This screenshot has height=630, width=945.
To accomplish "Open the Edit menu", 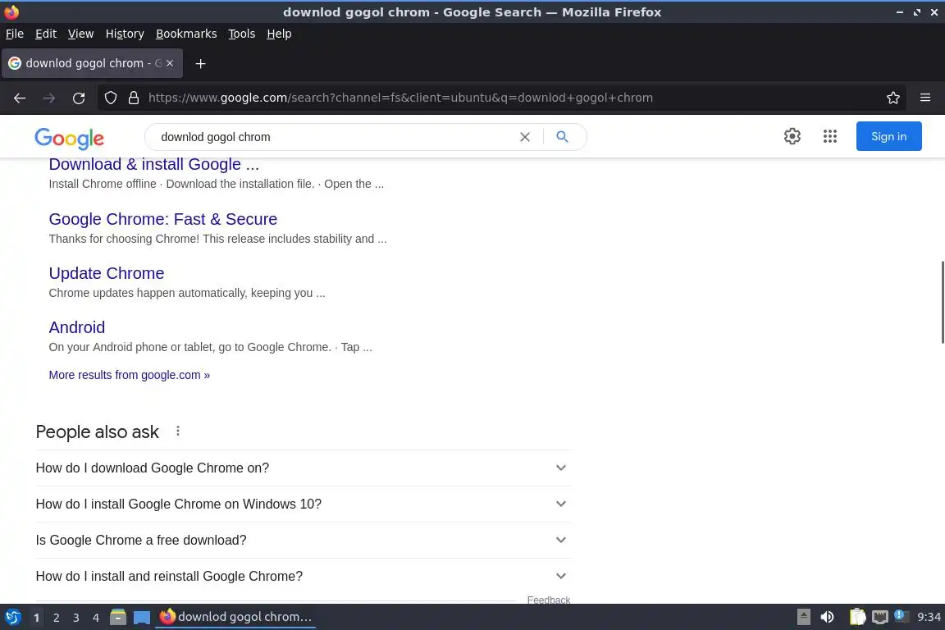I will (x=46, y=34).
